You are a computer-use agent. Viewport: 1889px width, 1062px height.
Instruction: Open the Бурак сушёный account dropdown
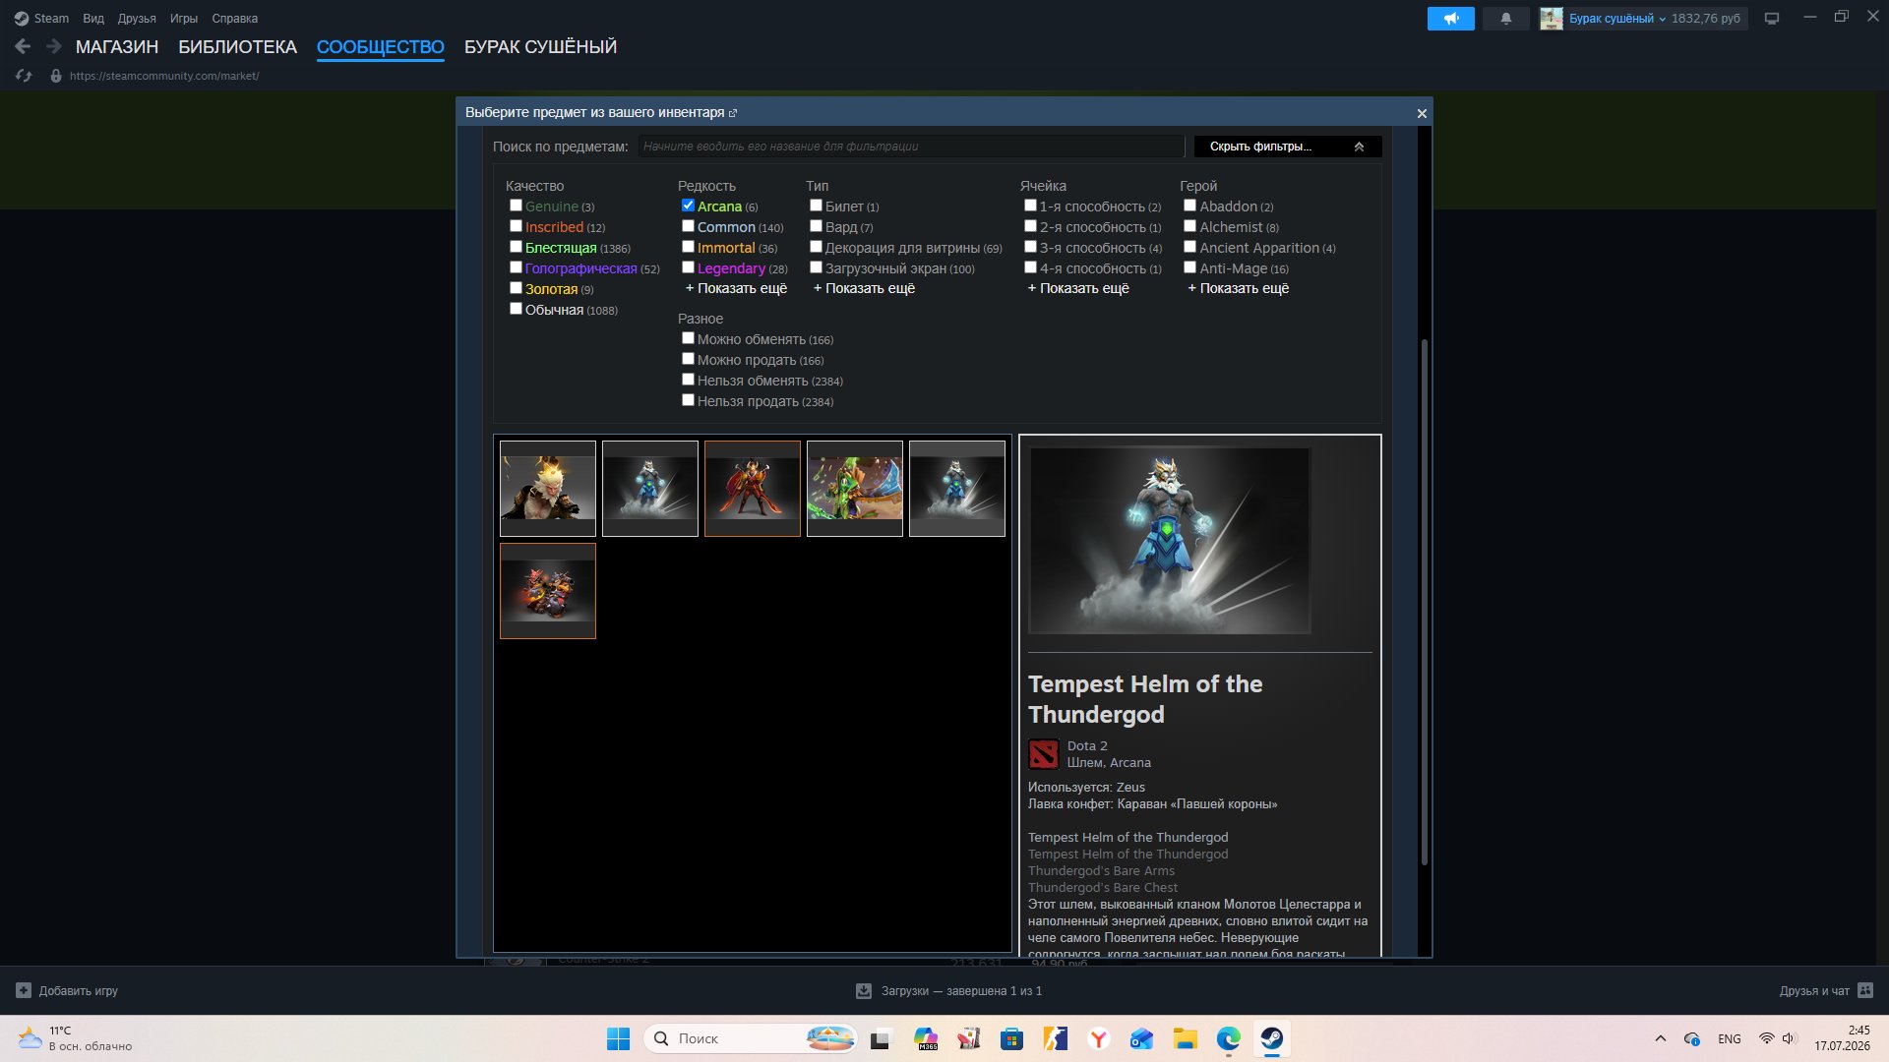pyautogui.click(x=1617, y=19)
